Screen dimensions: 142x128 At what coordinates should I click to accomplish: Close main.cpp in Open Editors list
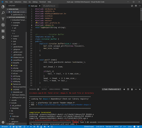click(x=9, y=12)
